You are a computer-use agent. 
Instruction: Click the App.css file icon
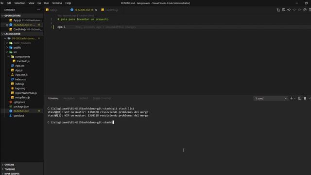[13, 66]
